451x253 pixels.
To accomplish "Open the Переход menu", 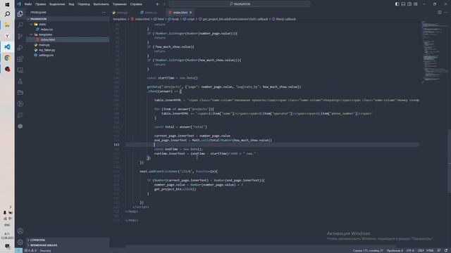I will [x=84, y=4].
